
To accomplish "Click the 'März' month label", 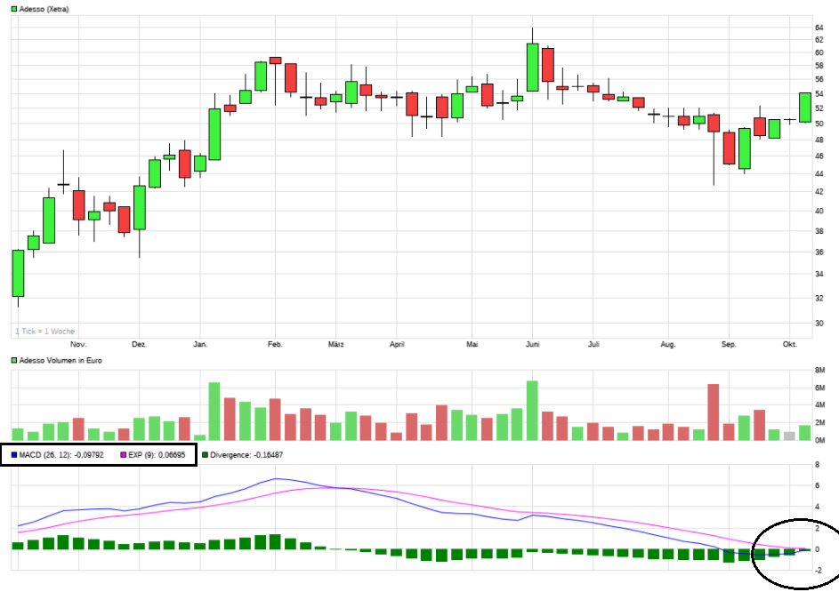I will (x=336, y=344).
